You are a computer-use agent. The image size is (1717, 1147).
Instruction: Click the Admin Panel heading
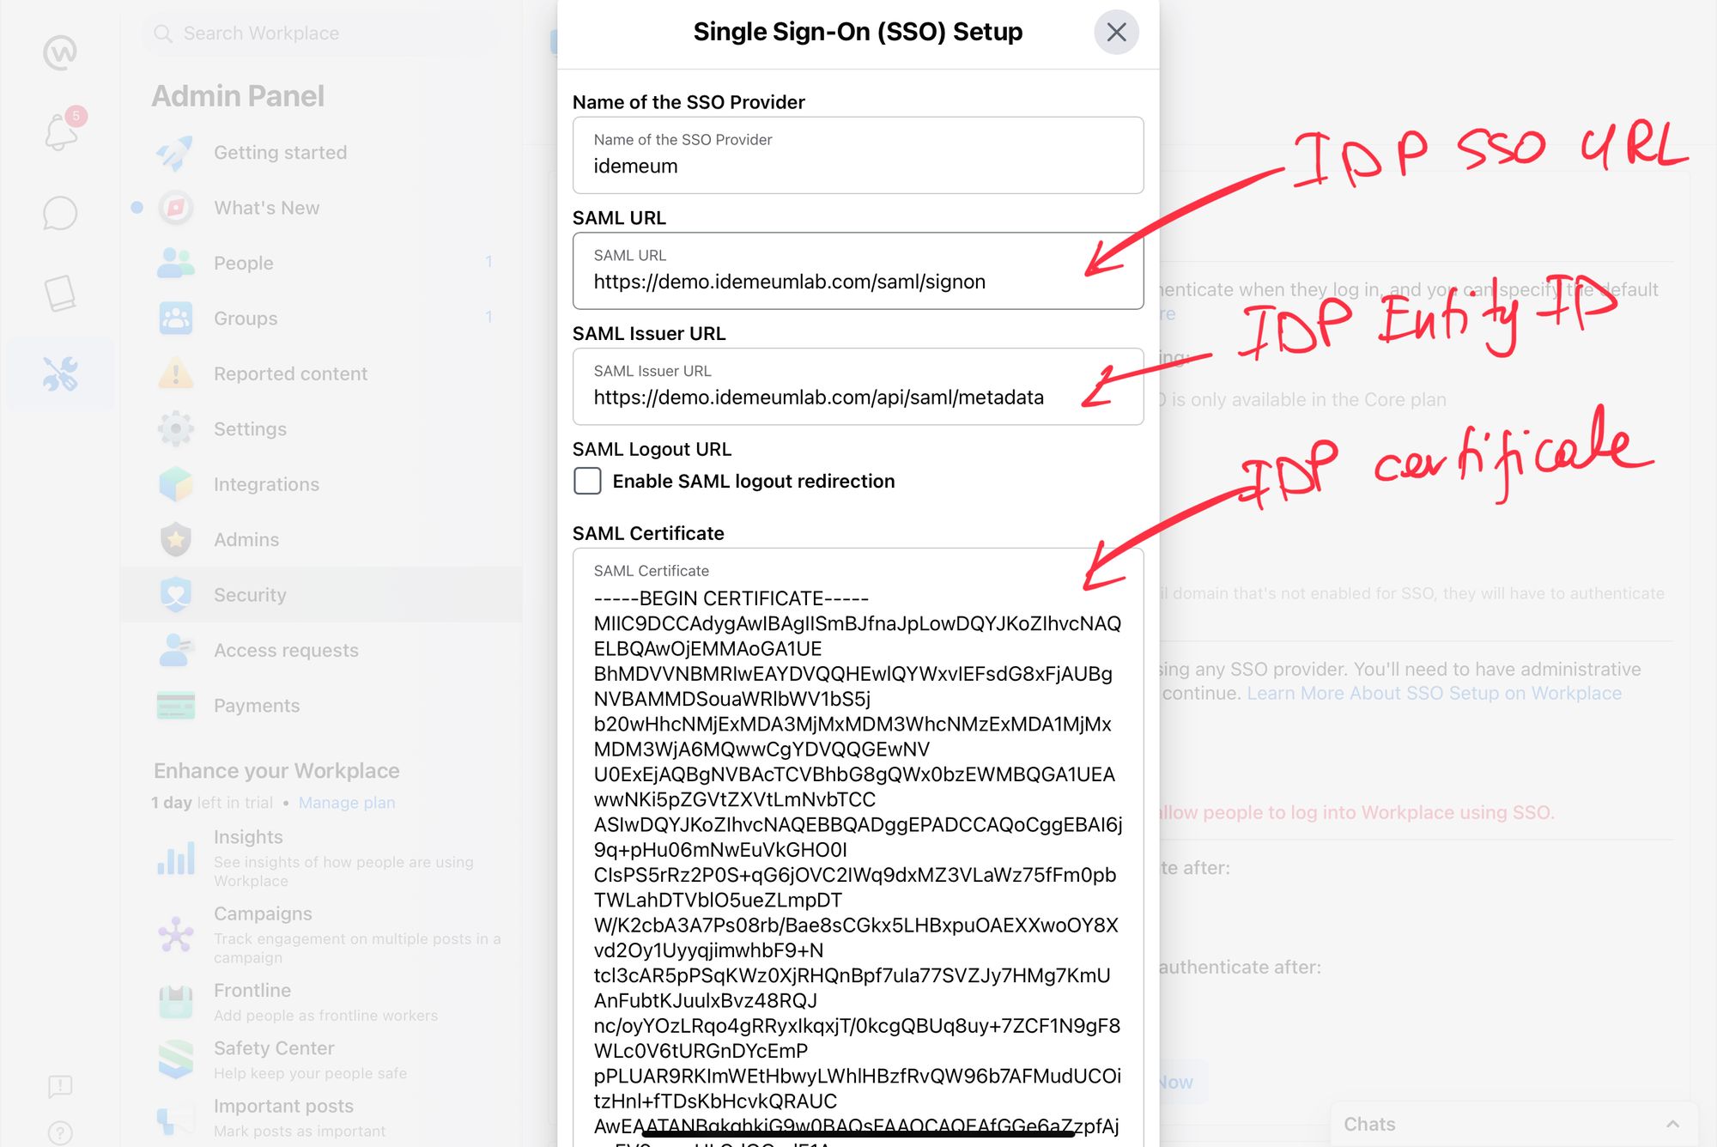[238, 96]
